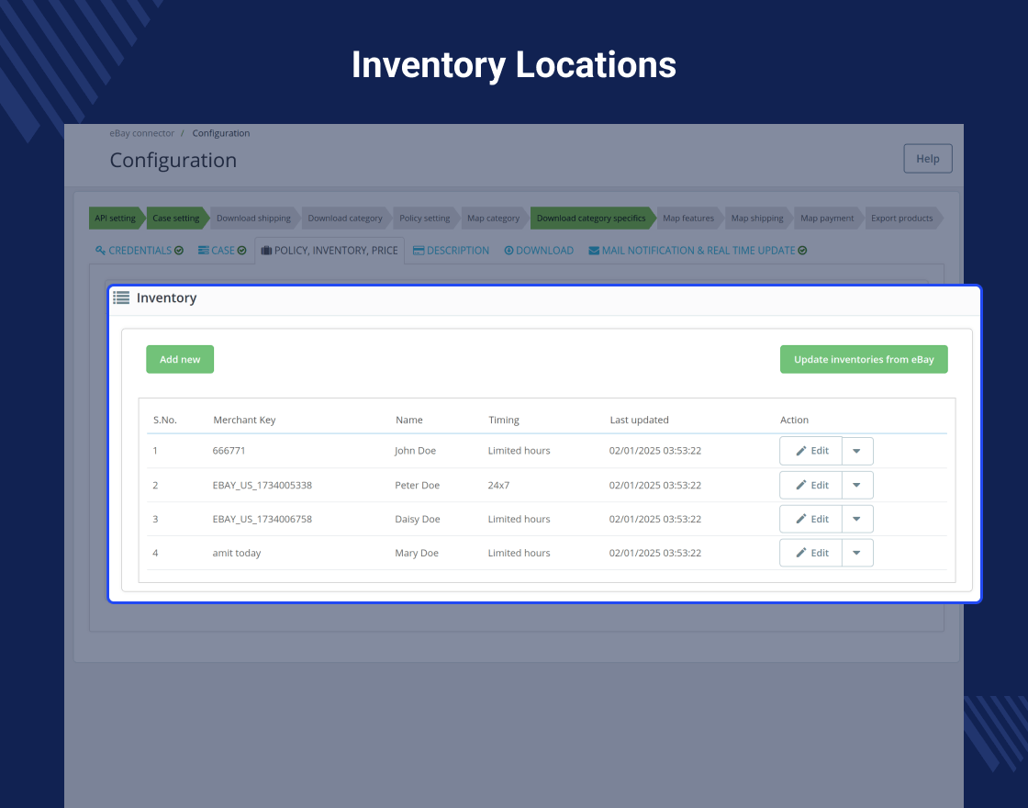
Task: Edit the Mary Doe inventory row
Action: pos(811,553)
